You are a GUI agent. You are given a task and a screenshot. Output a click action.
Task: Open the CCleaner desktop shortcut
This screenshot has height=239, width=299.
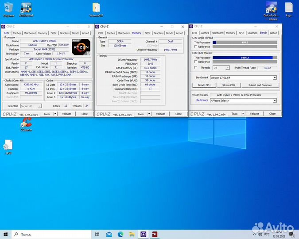click(26, 124)
